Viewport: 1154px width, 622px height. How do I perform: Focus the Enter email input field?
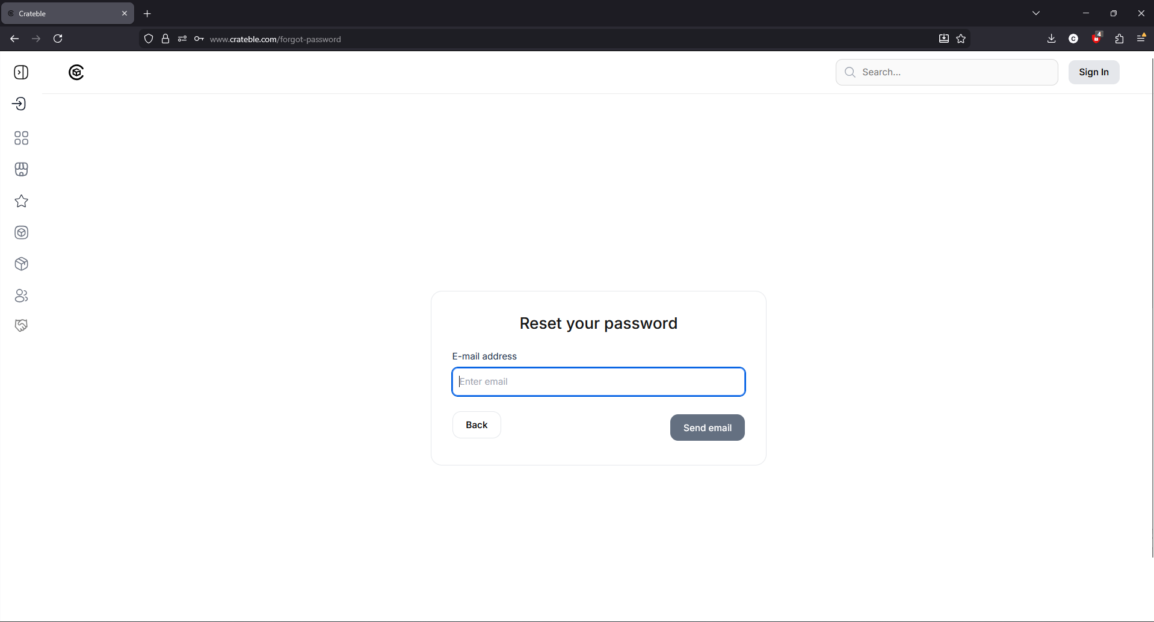coord(599,382)
